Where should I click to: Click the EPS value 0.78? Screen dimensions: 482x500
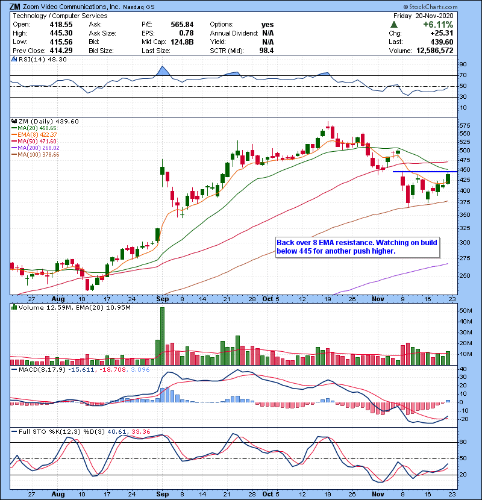click(186, 33)
